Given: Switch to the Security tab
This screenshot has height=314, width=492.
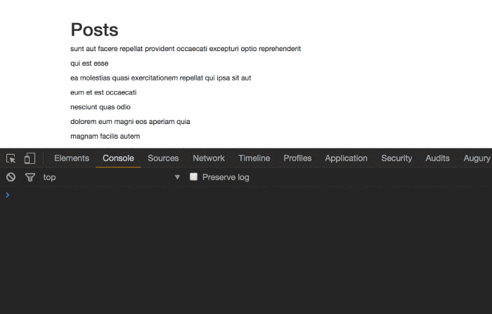Looking at the screenshot, I should click(x=396, y=158).
